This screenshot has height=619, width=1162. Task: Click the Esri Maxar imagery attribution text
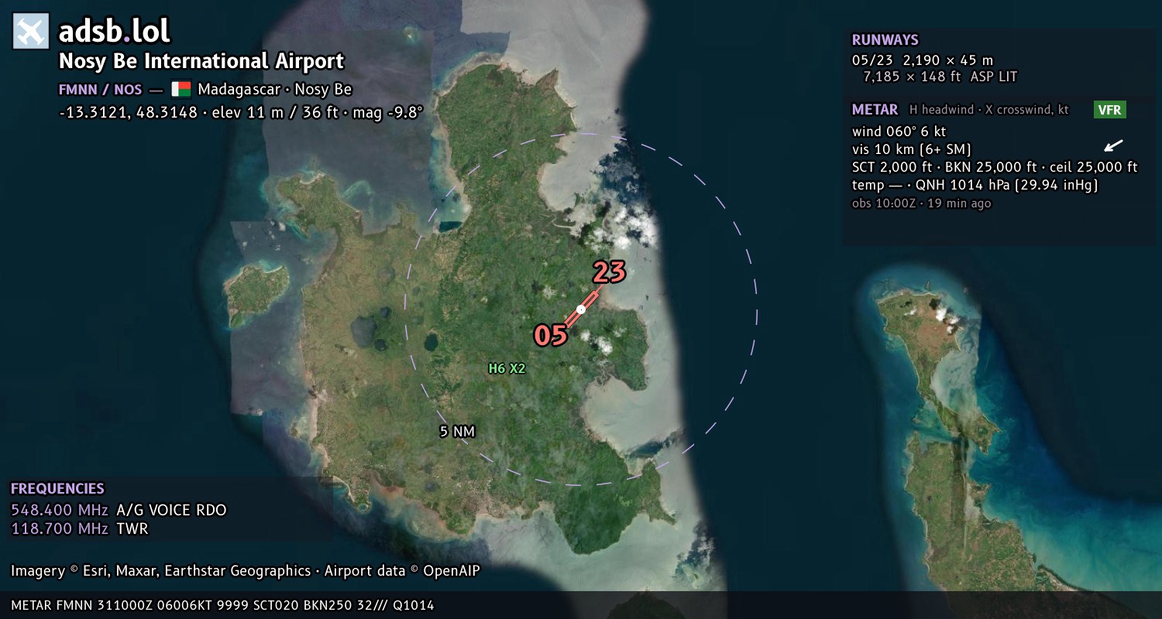tap(246, 571)
